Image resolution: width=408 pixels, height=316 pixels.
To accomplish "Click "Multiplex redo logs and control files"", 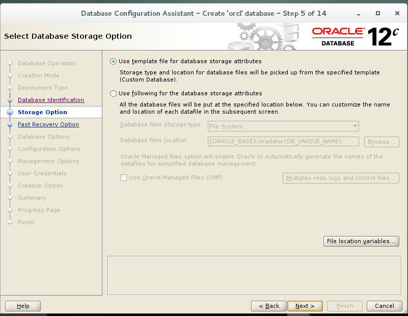I will pos(341,178).
